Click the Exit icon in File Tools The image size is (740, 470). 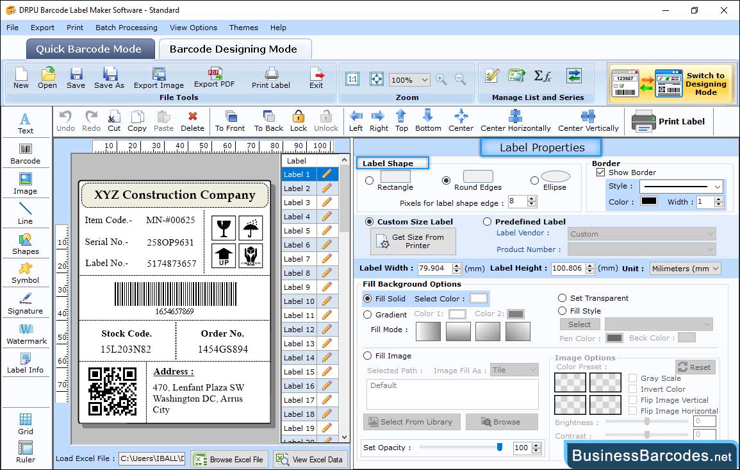(317, 78)
